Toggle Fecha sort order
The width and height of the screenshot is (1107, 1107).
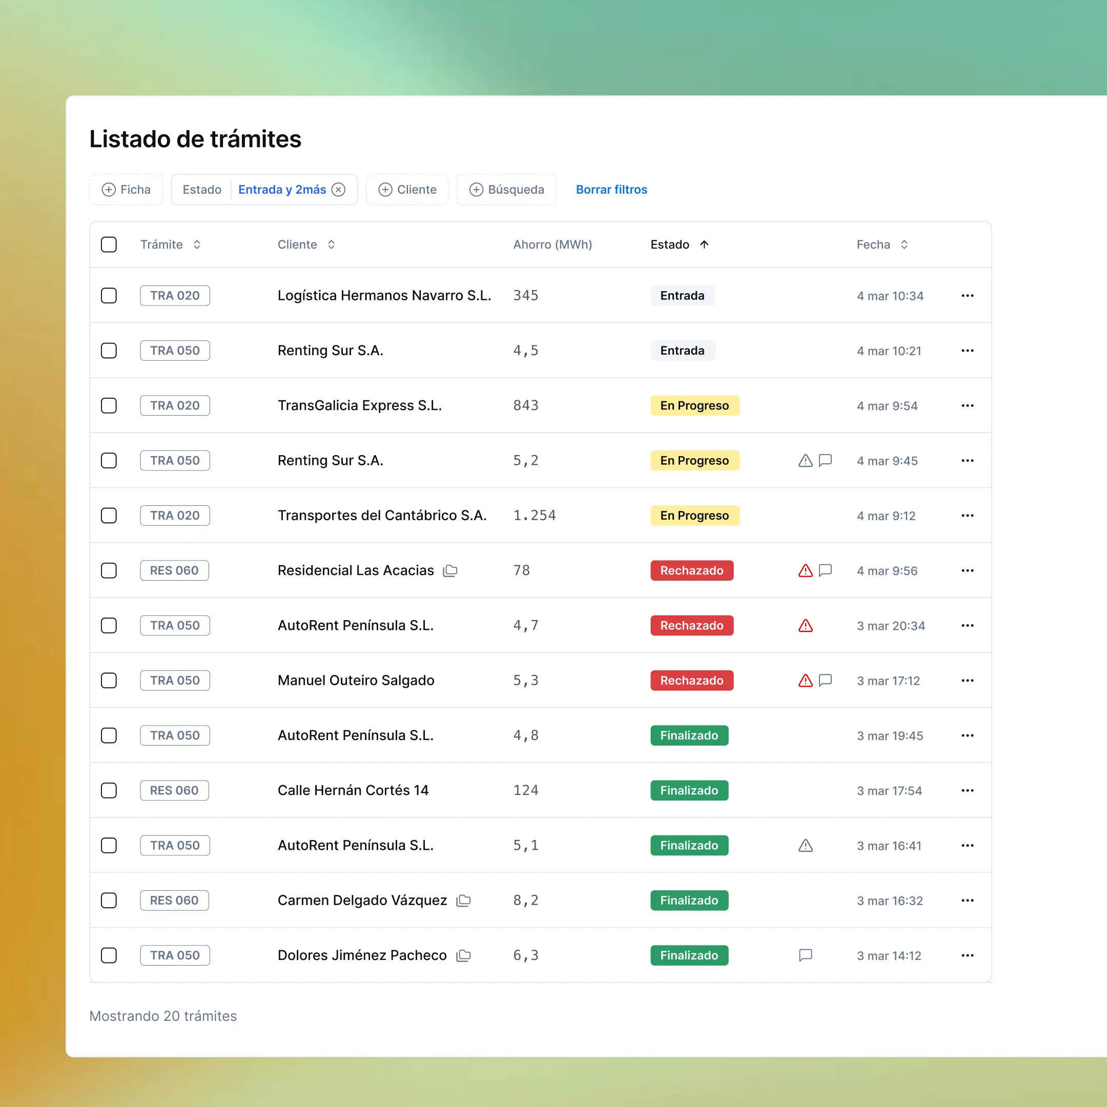click(x=904, y=244)
